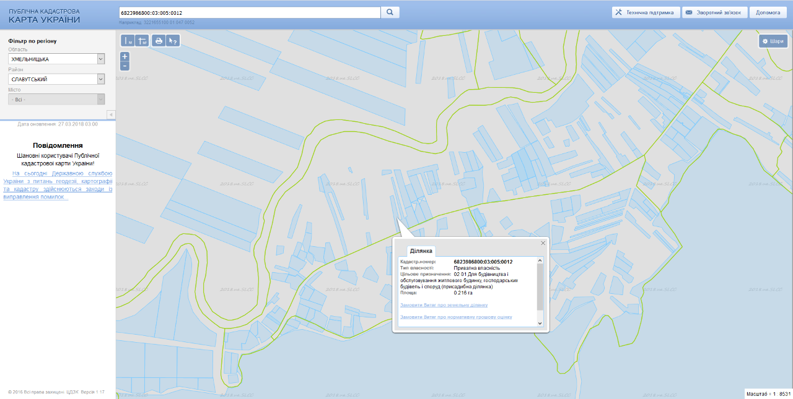
Task: Zoom out with the minus button
Action: tap(125, 66)
